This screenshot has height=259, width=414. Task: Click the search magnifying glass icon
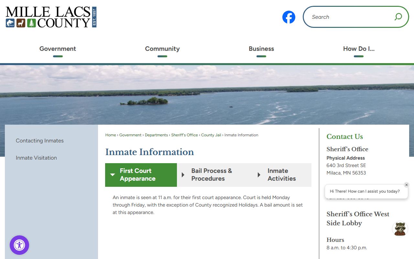pos(398,17)
